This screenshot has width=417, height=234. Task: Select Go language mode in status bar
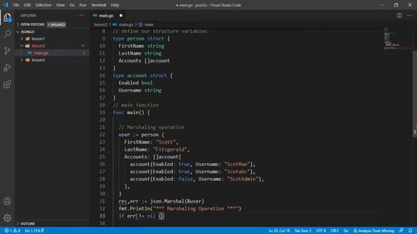tap(346, 231)
